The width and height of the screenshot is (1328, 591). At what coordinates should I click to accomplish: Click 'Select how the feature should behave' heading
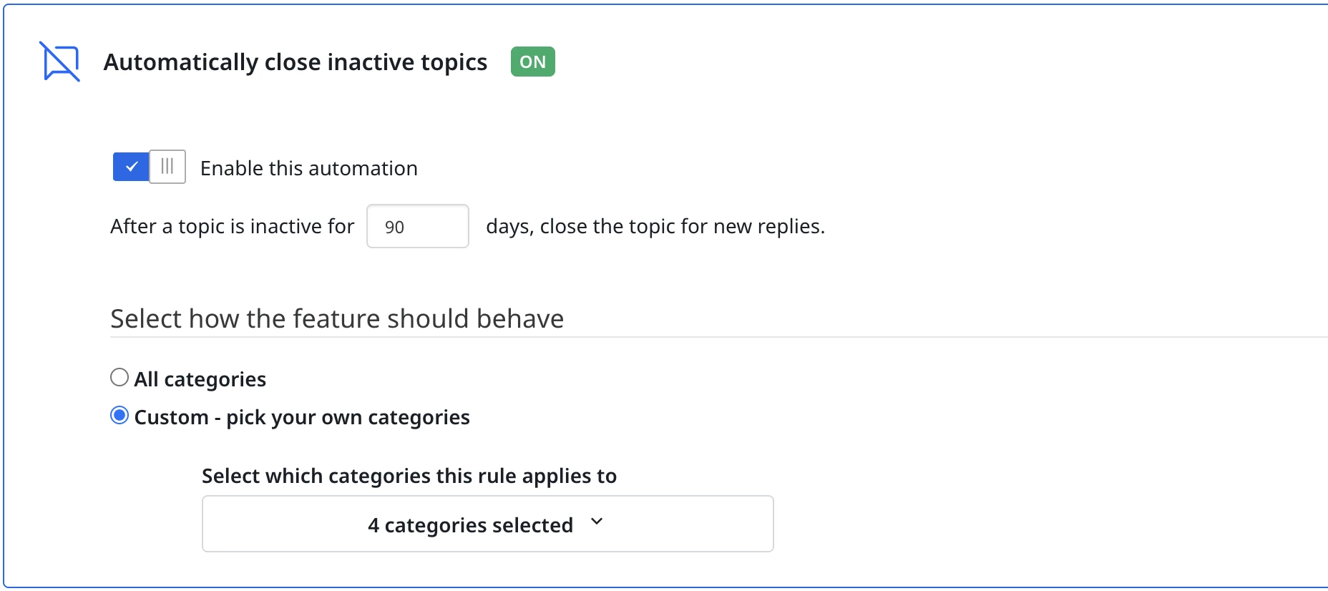336,318
